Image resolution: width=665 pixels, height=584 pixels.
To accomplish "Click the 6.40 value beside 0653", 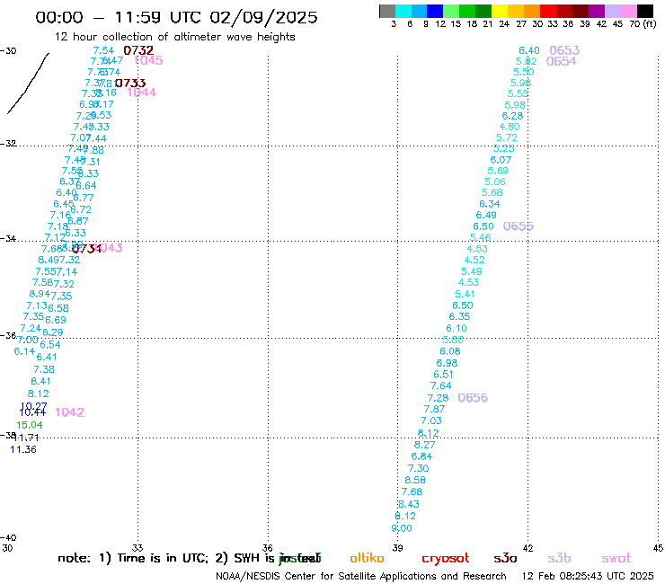I will [529, 50].
